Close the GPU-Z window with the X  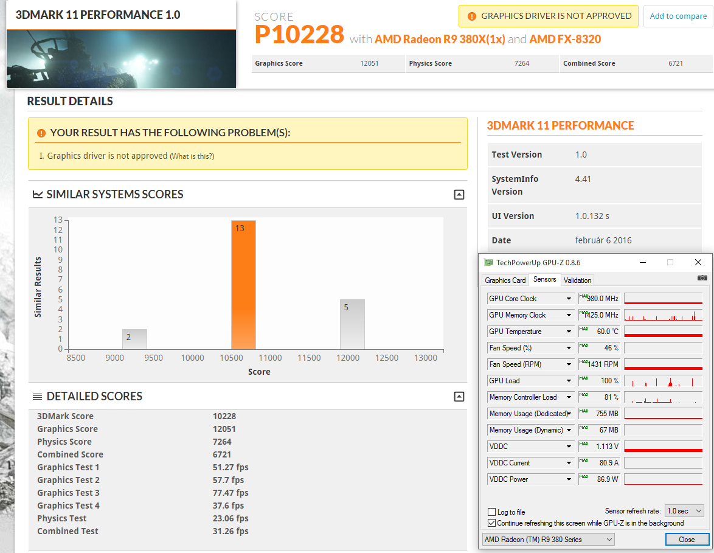point(698,262)
